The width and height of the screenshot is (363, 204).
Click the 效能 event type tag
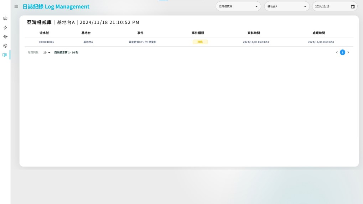tap(200, 42)
